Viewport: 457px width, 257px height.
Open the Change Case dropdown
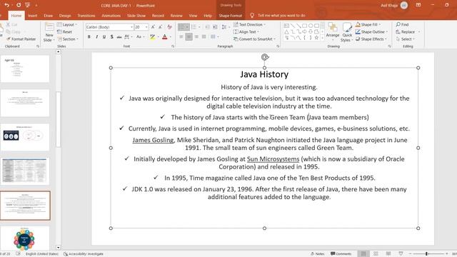click(140, 36)
